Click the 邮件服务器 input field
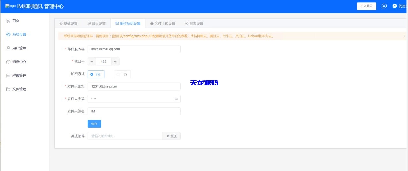408x171 pixels. click(x=134, y=49)
